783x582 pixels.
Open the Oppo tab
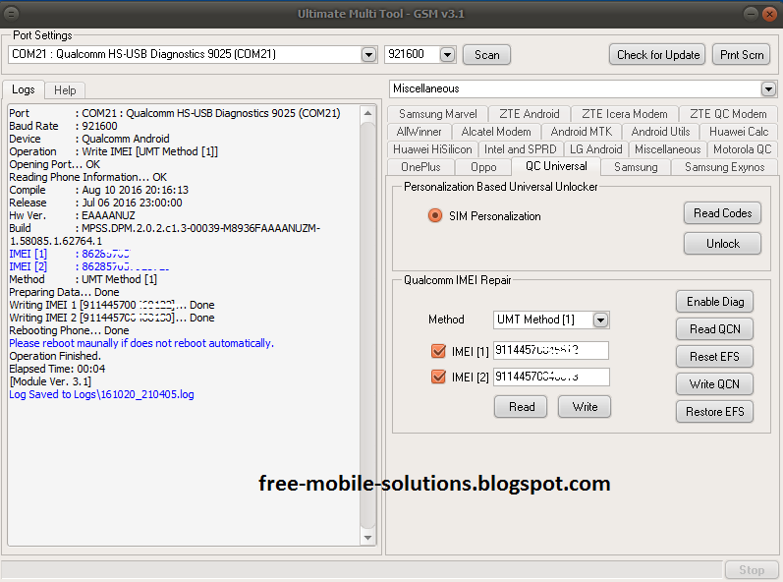point(483,167)
